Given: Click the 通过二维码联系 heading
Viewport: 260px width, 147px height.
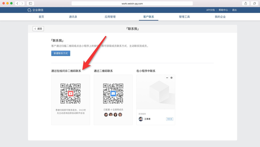Looking at the screenshot, I should point(103,71).
